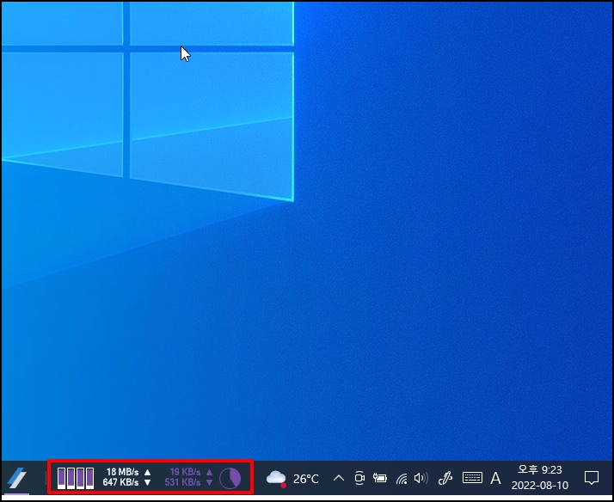
Task: Click the 18 MB/s upload rate
Action: pyautogui.click(x=122, y=472)
